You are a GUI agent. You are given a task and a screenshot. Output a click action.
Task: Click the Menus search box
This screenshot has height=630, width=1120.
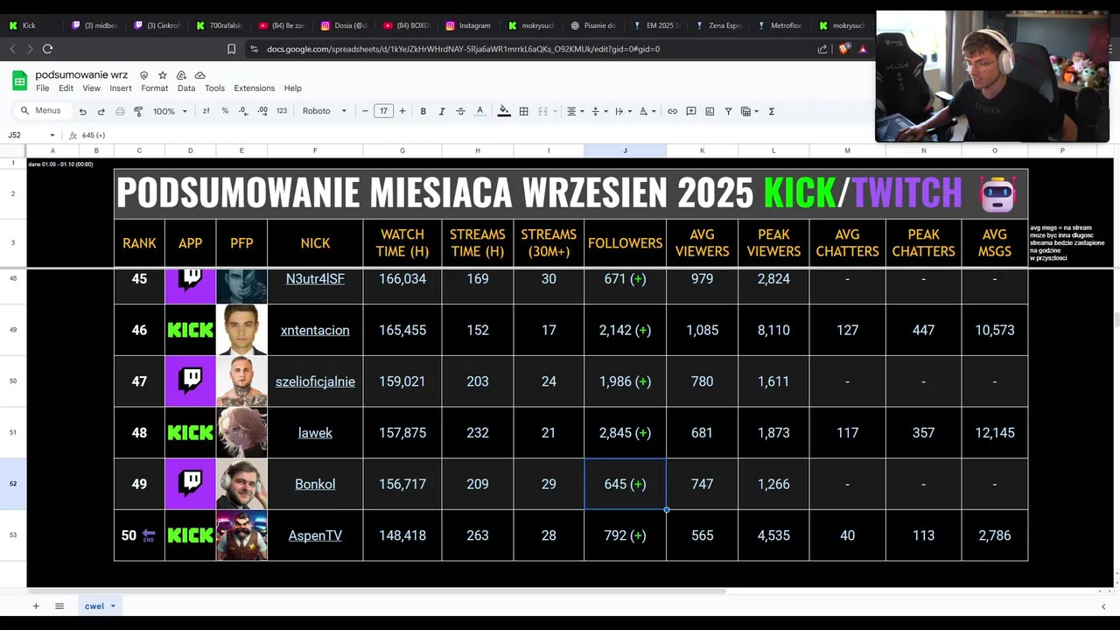coord(41,111)
